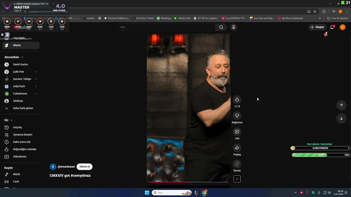Open Videolarınız in sidebar
This screenshot has height=197, width=351.
pyautogui.click(x=21, y=157)
